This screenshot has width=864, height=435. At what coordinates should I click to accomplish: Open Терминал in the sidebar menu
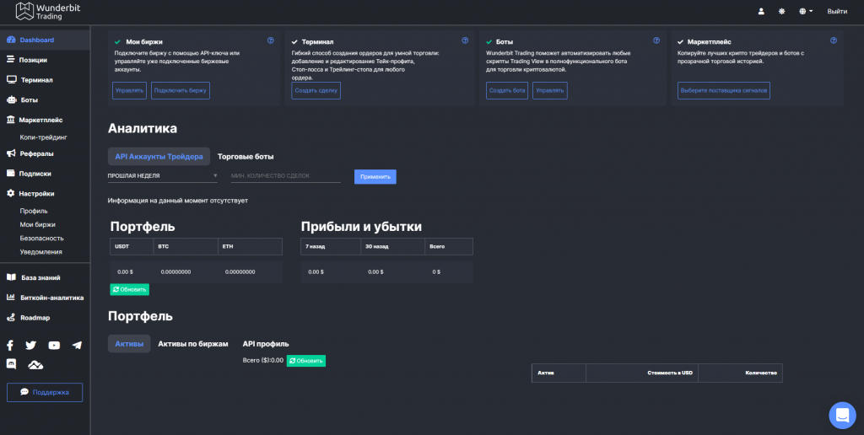36,80
